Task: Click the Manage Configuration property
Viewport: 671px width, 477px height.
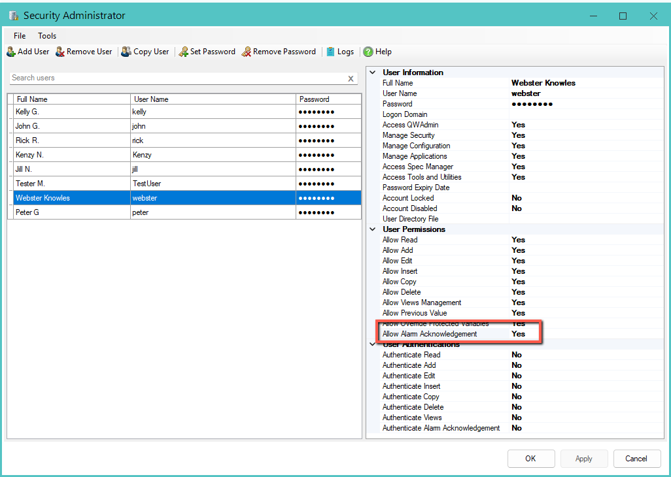Action: (x=521, y=146)
